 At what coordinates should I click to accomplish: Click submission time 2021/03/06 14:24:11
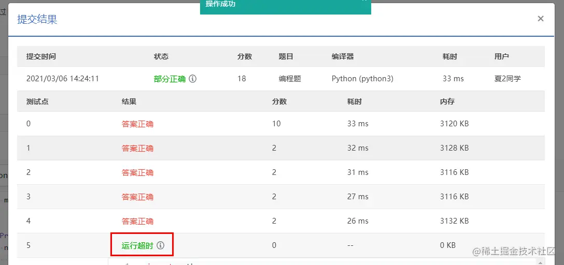pyautogui.click(x=63, y=79)
